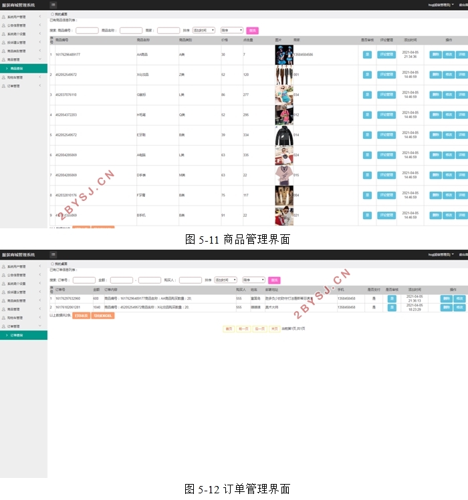Click user icon beside 订单管理 in order screen
The image size is (468, 500).
coord(3,326)
